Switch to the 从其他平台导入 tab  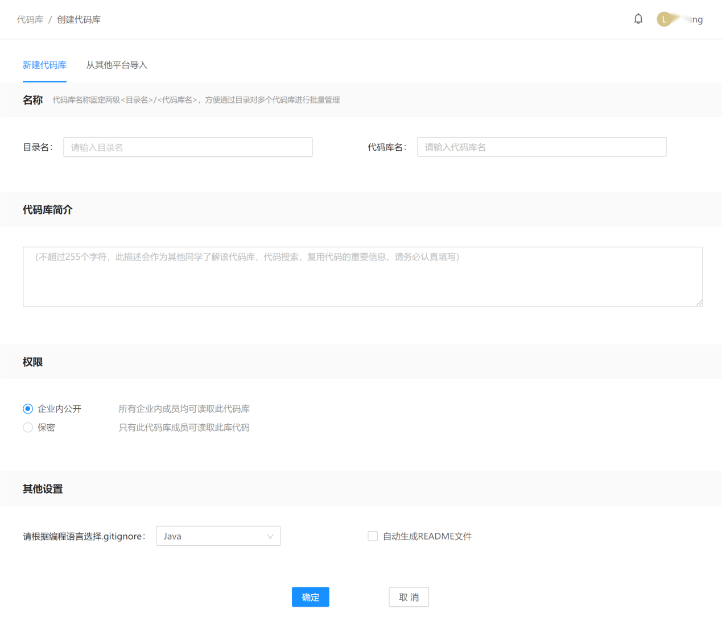coord(117,65)
